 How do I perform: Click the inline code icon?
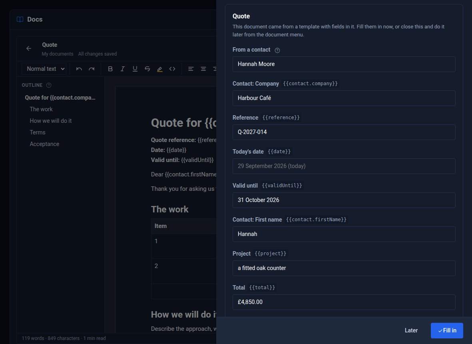[172, 69]
